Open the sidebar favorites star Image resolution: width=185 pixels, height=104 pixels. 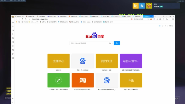13,26
